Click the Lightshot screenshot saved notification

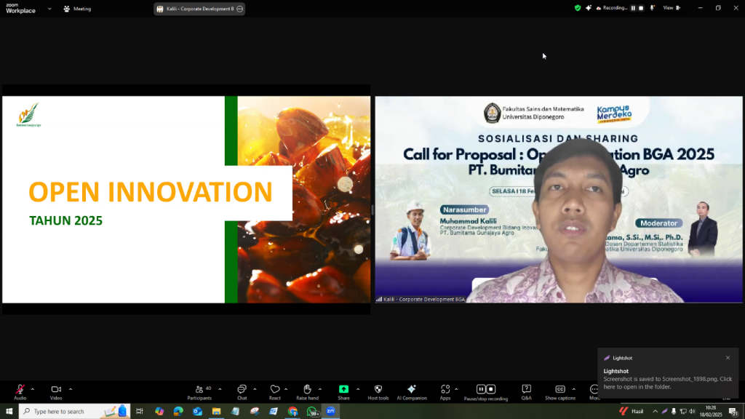667,378
